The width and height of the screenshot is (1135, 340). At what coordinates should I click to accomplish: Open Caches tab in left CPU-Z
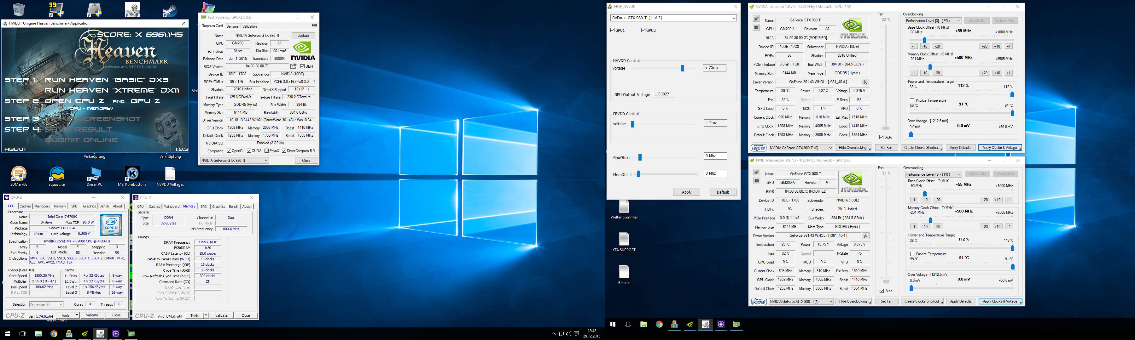(x=25, y=206)
